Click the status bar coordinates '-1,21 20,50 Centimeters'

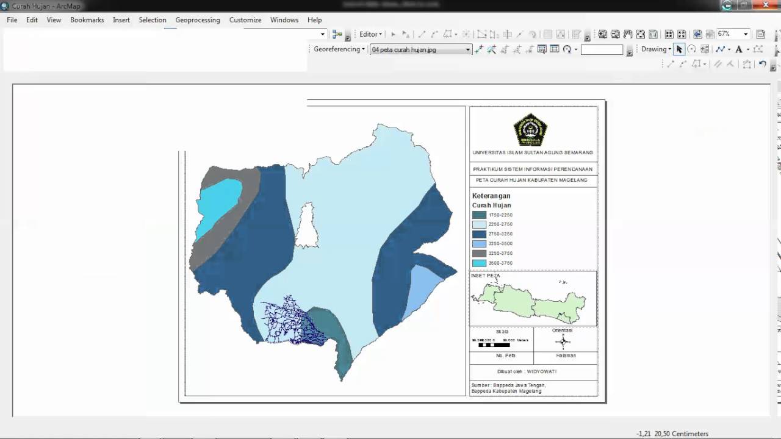(x=672, y=434)
